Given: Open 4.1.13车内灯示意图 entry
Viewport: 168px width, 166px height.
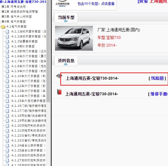Looking at the screenshot, I should point(28,91).
